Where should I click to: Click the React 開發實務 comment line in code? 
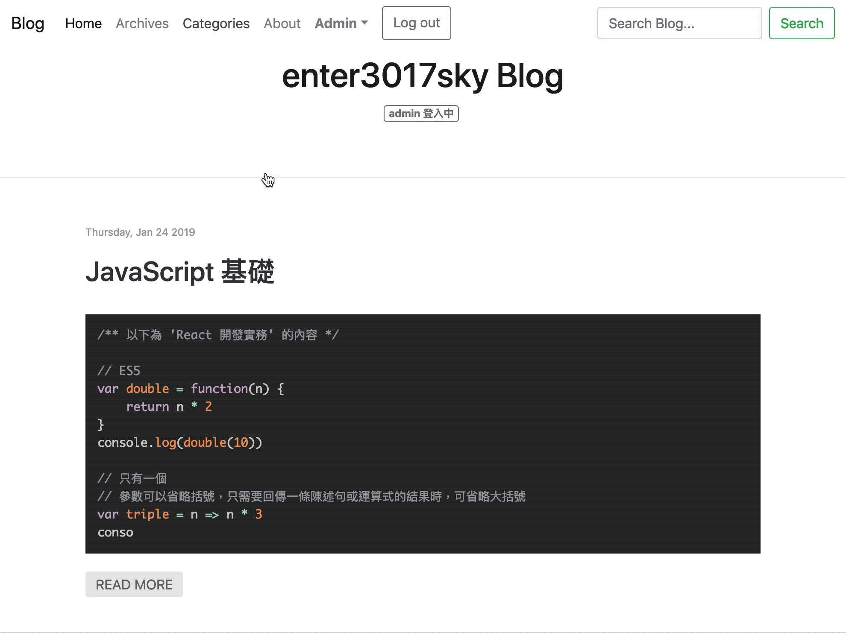(x=218, y=335)
